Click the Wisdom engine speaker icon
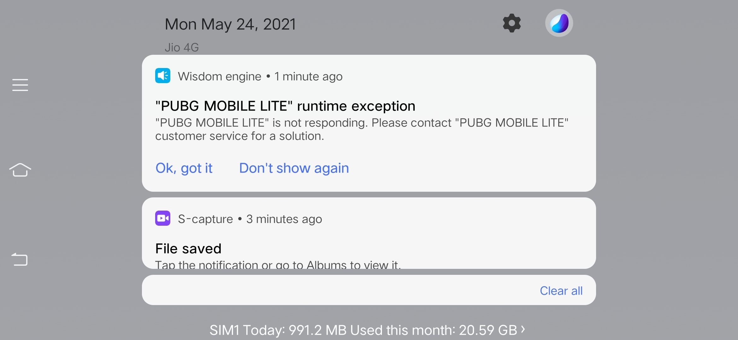738x340 pixels. click(x=162, y=76)
